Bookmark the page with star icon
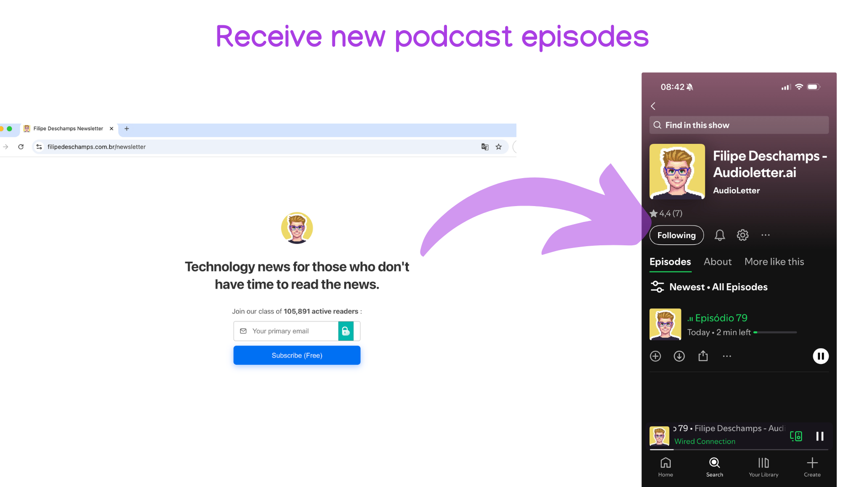 498,147
